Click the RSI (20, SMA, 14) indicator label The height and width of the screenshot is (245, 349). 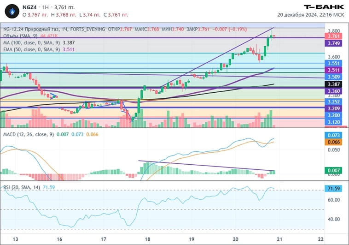point(21,187)
